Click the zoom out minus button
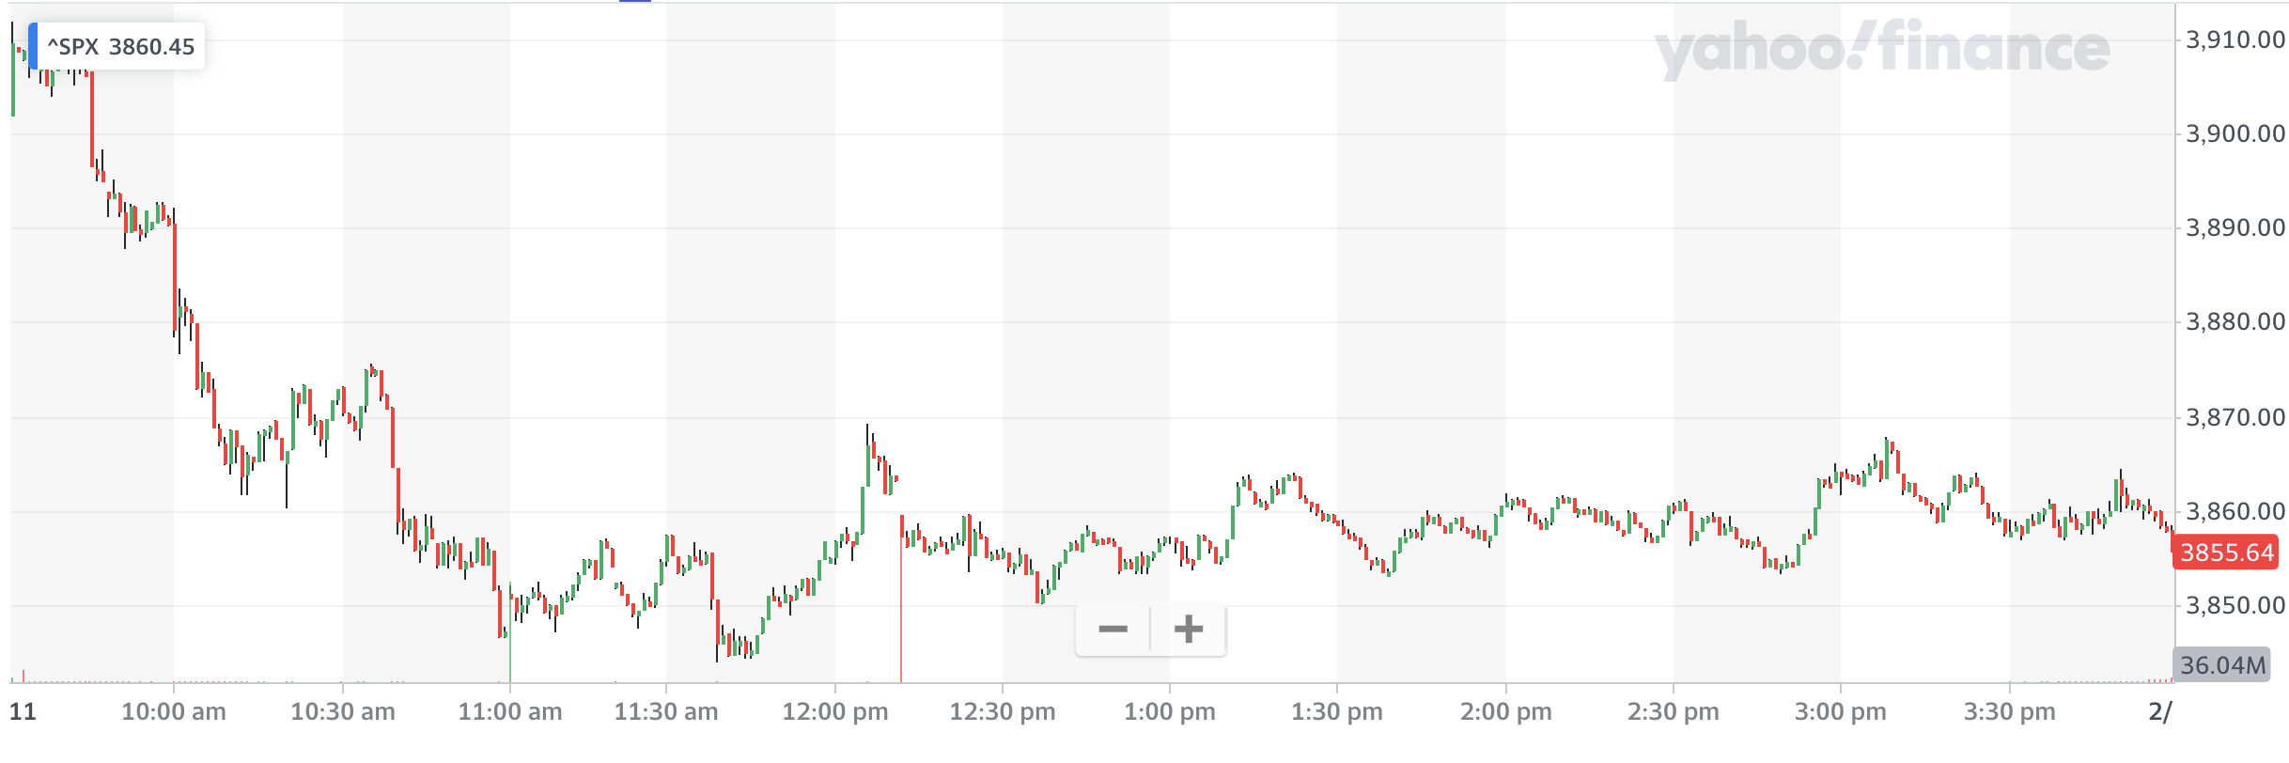 [1113, 629]
